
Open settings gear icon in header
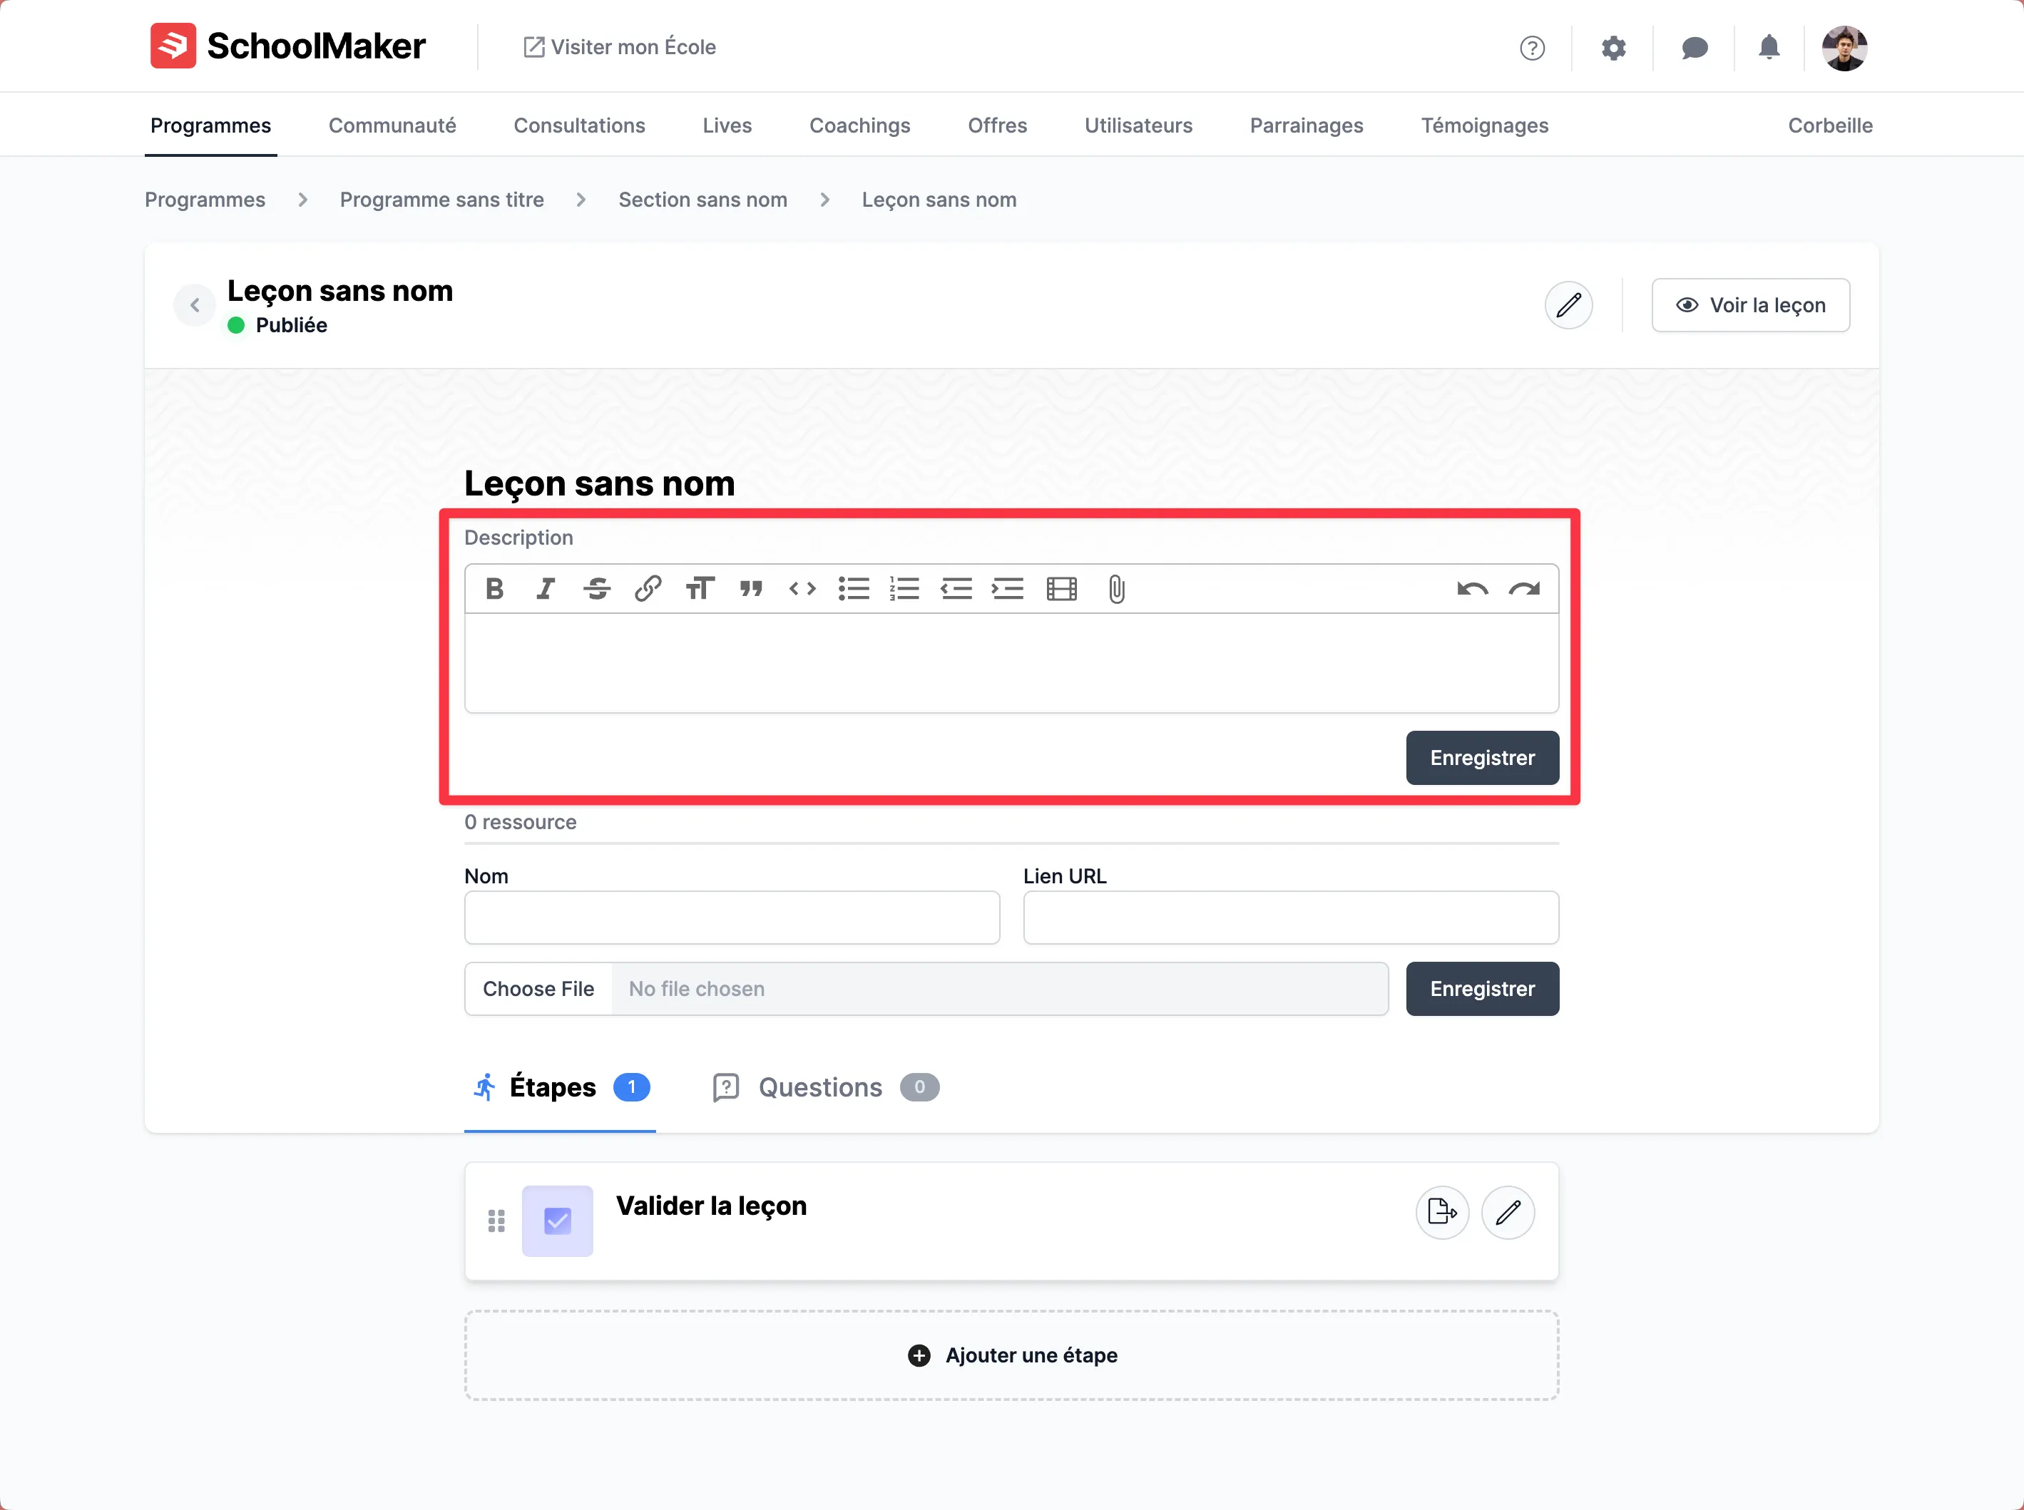(x=1613, y=48)
